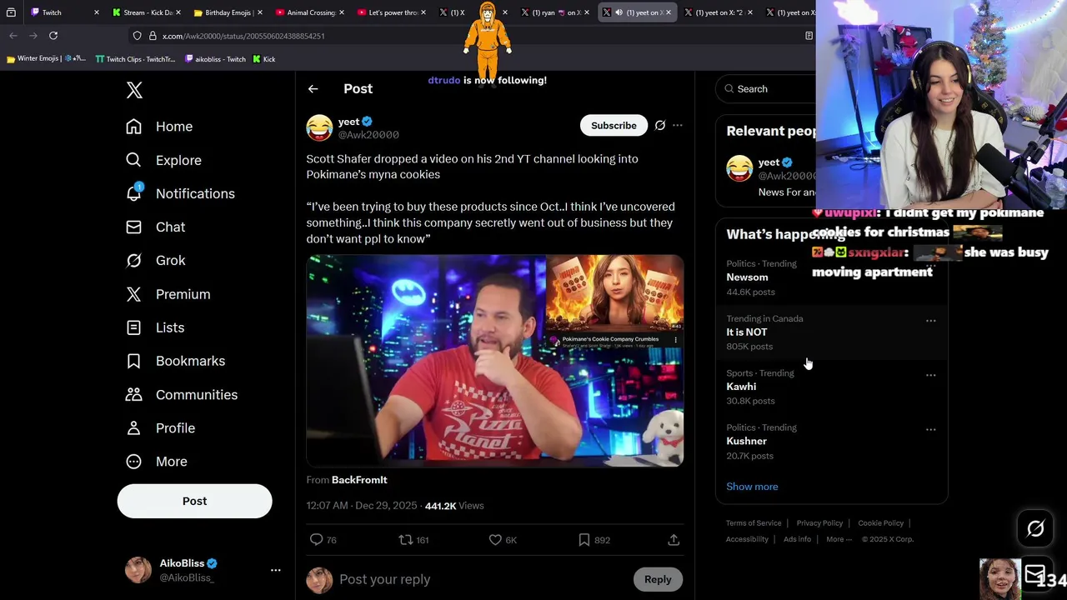The height and width of the screenshot is (600, 1067).
Task: Click yeet in Relevant people
Action: pos(770,162)
